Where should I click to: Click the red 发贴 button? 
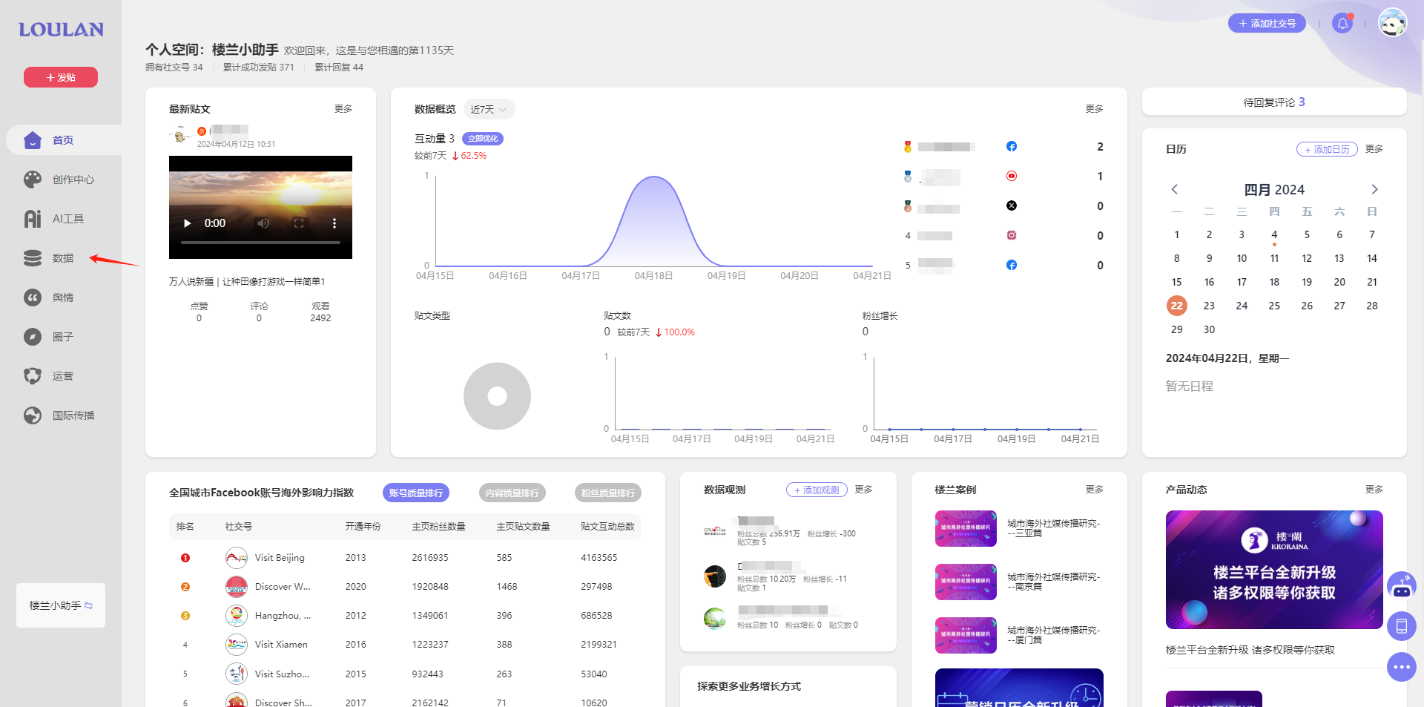(61, 77)
